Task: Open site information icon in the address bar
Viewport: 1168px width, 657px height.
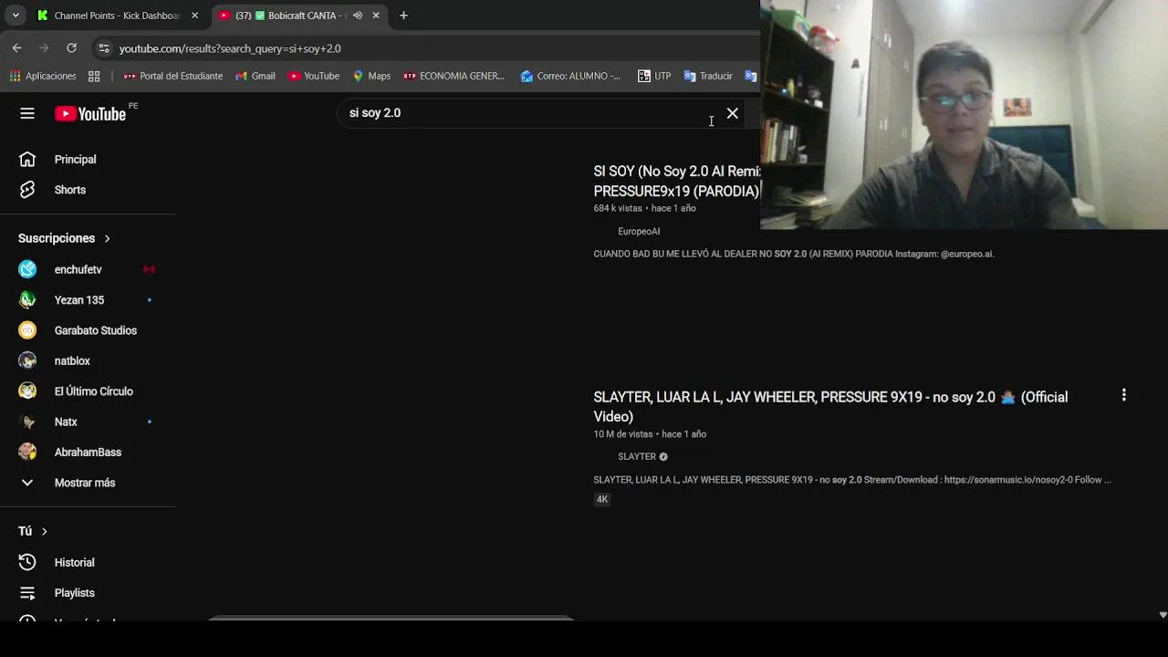Action: tap(104, 48)
